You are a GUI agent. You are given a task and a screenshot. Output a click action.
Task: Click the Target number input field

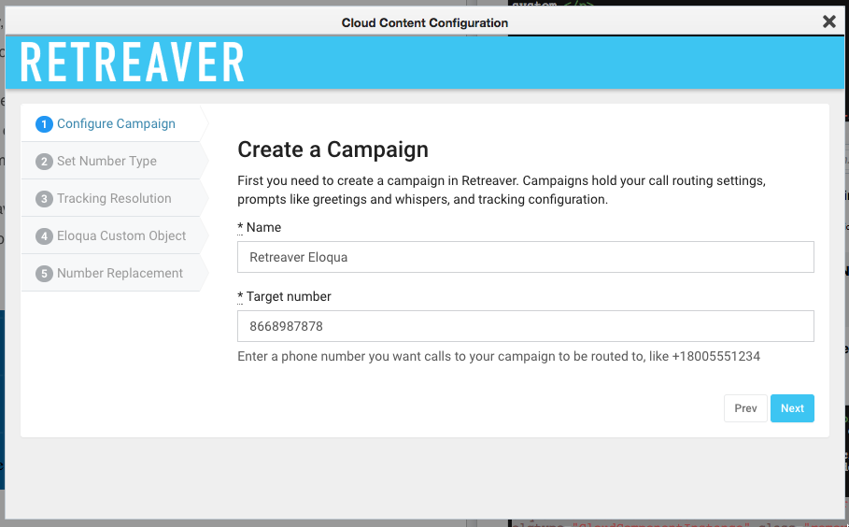coord(525,326)
